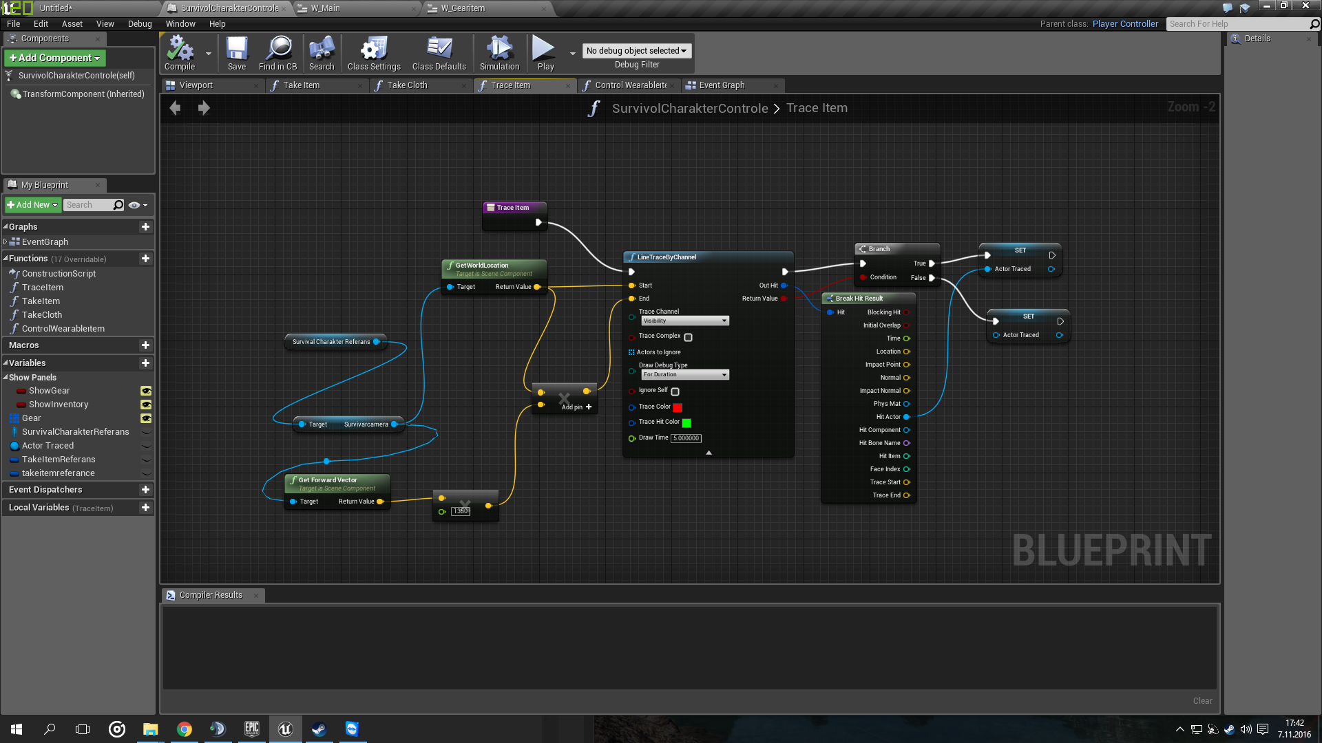Open the Asset menu
1322x743 pixels.
point(72,23)
